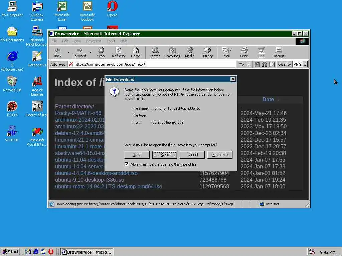
Task: Click in the Address bar URL field
Action: (152, 64)
